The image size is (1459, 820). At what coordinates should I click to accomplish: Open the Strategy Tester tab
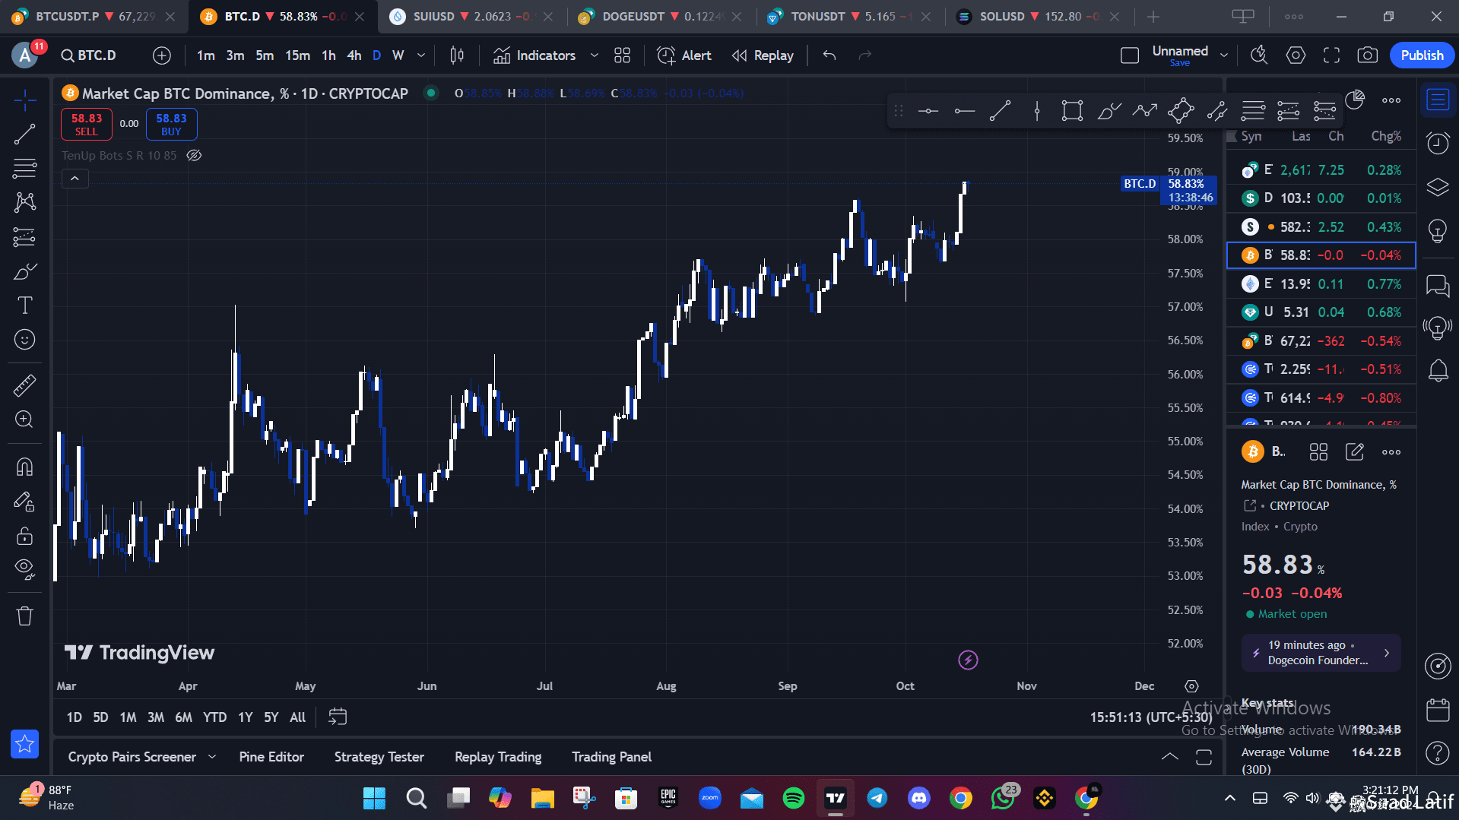379,757
